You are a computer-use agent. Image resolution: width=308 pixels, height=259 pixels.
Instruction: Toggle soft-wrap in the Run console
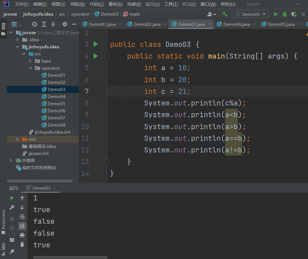[22, 217]
